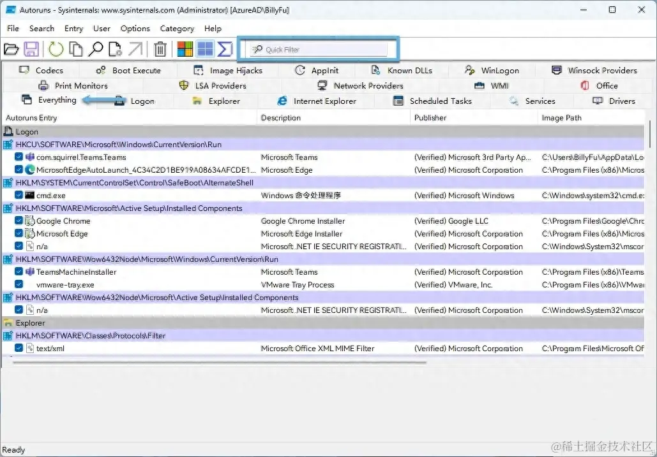This screenshot has width=657, height=457.
Task: Switch to the Services tab
Action: [x=532, y=101]
